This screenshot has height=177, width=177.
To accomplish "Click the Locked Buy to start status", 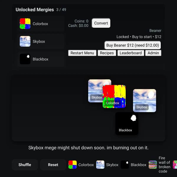I will 139,37.
